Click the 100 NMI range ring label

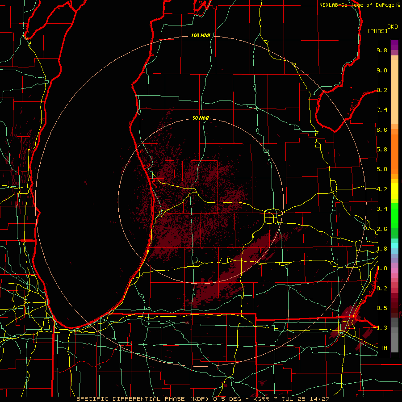click(201, 35)
